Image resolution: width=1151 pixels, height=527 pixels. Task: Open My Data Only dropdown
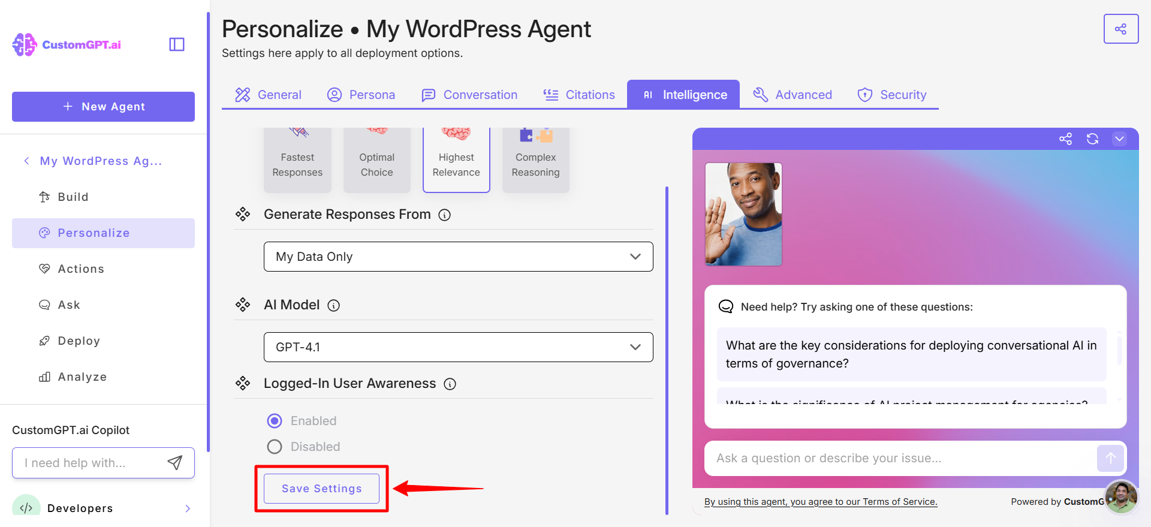pyautogui.click(x=458, y=257)
